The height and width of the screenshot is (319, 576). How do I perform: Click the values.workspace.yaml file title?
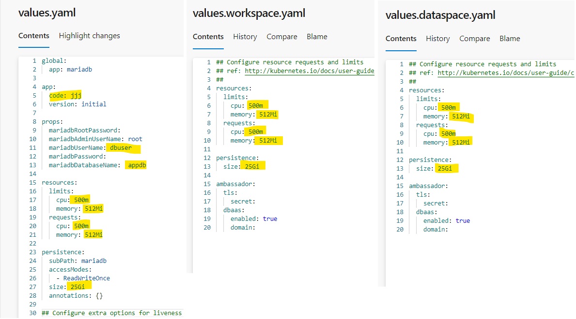(x=249, y=13)
